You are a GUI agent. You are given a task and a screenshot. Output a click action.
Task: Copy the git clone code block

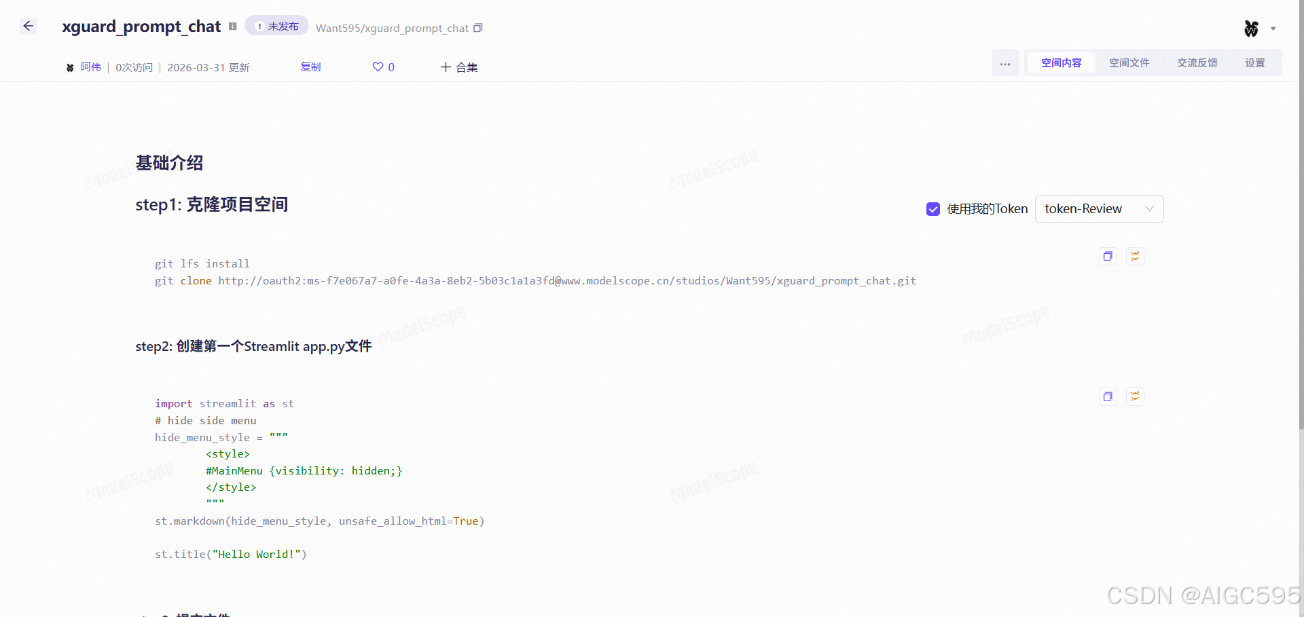(x=1108, y=256)
